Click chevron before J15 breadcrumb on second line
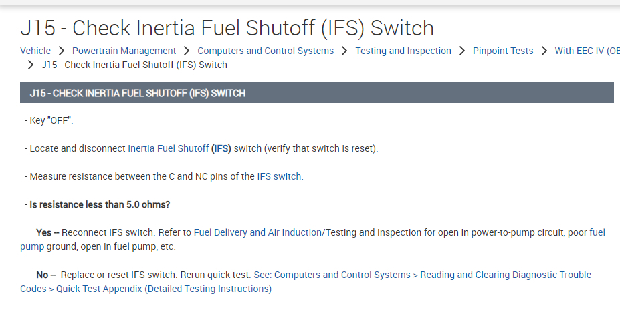The height and width of the screenshot is (332, 620). point(30,65)
